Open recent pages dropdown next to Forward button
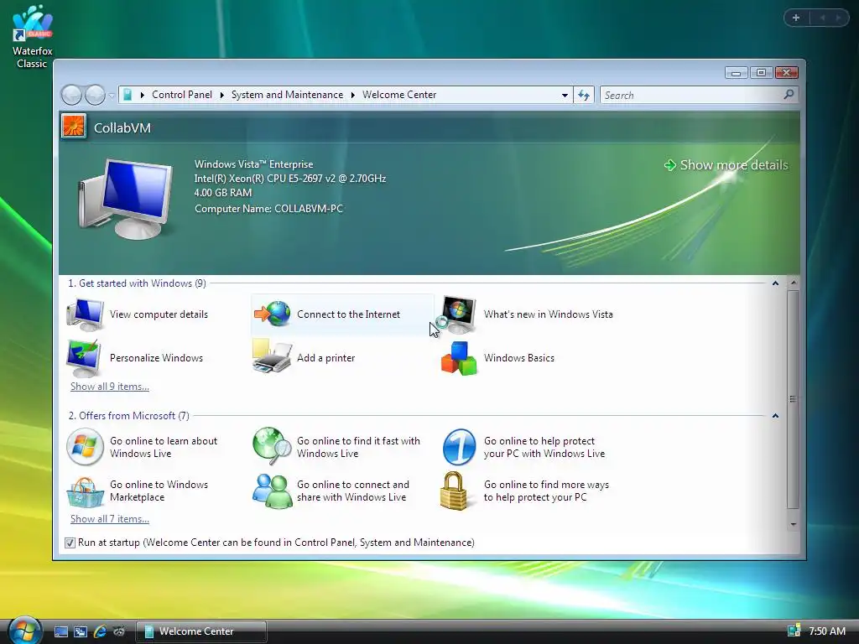This screenshot has height=644, width=859. point(112,96)
